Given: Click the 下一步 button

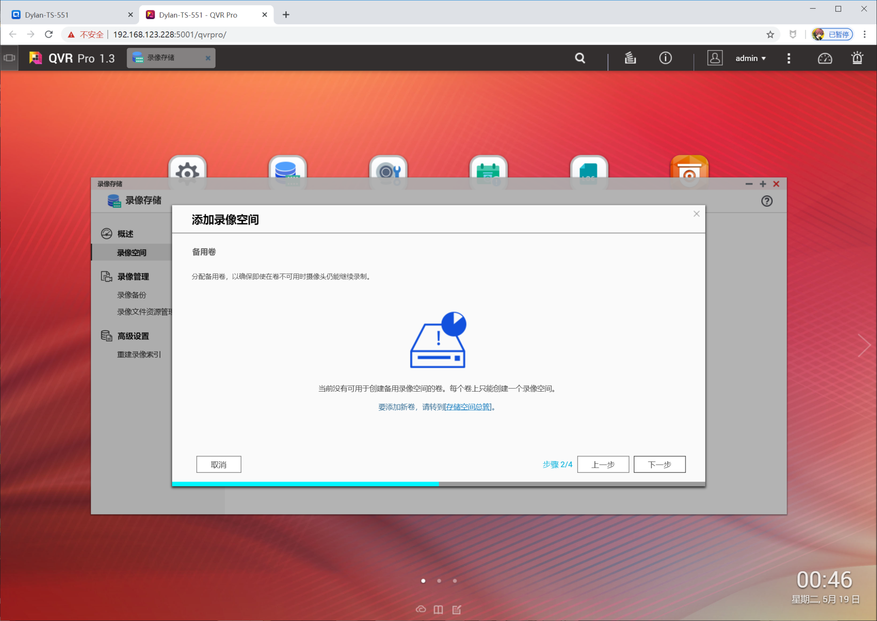Looking at the screenshot, I should (659, 464).
